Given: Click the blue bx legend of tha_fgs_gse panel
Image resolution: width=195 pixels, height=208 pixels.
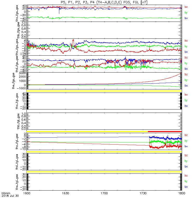Looking at the screenshot, I should pyautogui.click(x=186, y=18).
